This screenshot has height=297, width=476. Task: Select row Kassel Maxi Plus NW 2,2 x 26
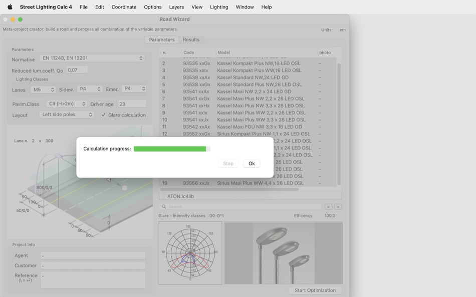[248, 98]
